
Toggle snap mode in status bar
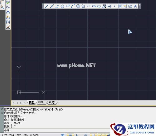(x=63, y=135)
